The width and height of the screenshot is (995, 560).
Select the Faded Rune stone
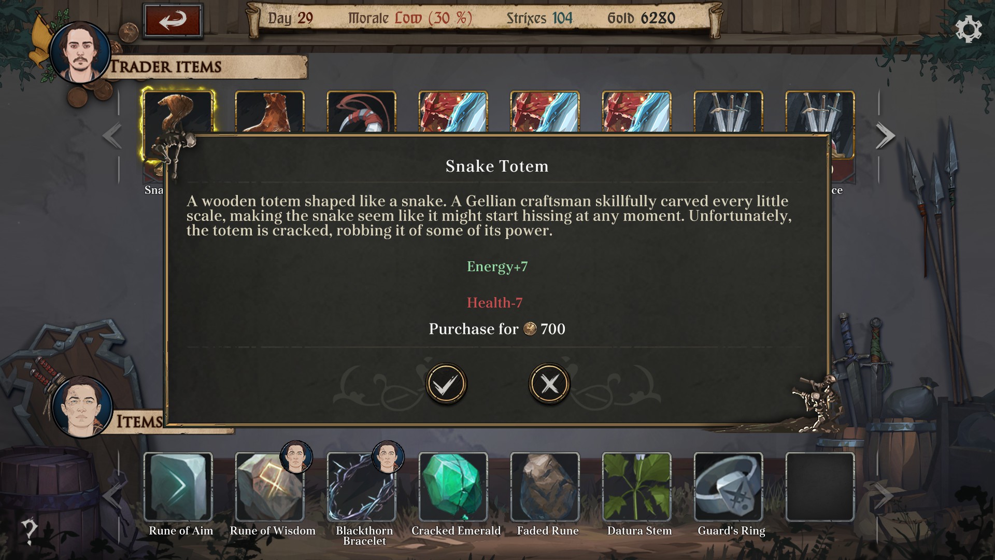coord(545,487)
